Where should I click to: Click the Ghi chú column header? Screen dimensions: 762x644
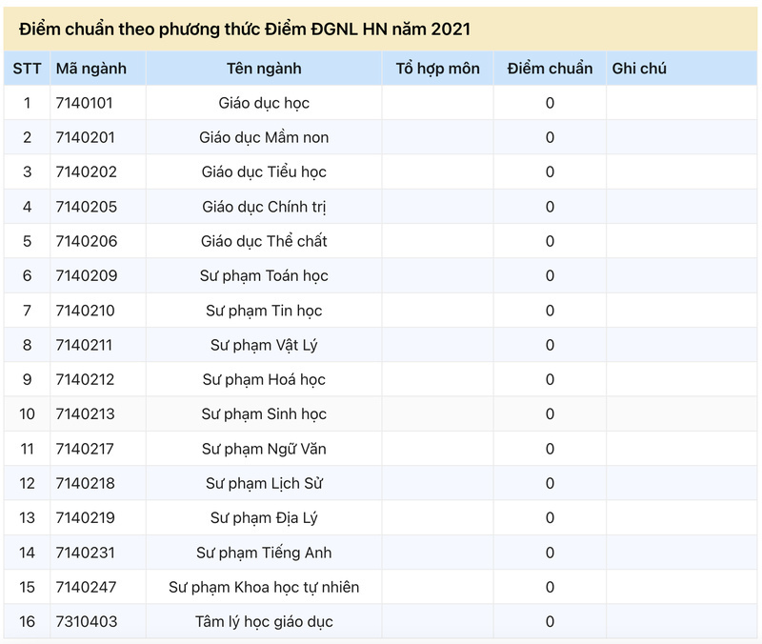click(x=639, y=69)
